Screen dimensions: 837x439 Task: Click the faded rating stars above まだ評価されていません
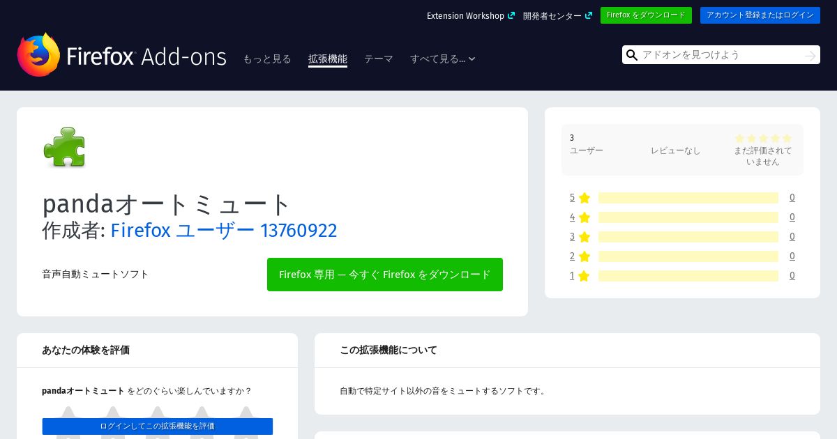pyautogui.click(x=763, y=139)
